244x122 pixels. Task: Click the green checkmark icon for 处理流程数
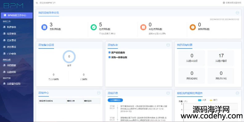click(x=94, y=27)
